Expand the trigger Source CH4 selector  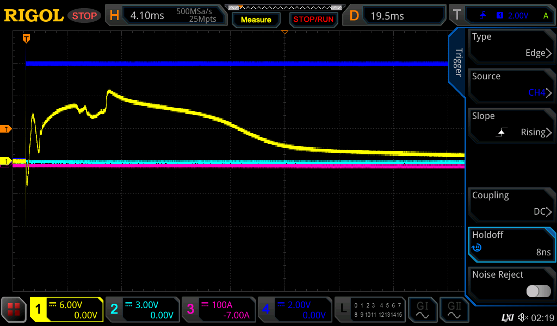[511, 85]
